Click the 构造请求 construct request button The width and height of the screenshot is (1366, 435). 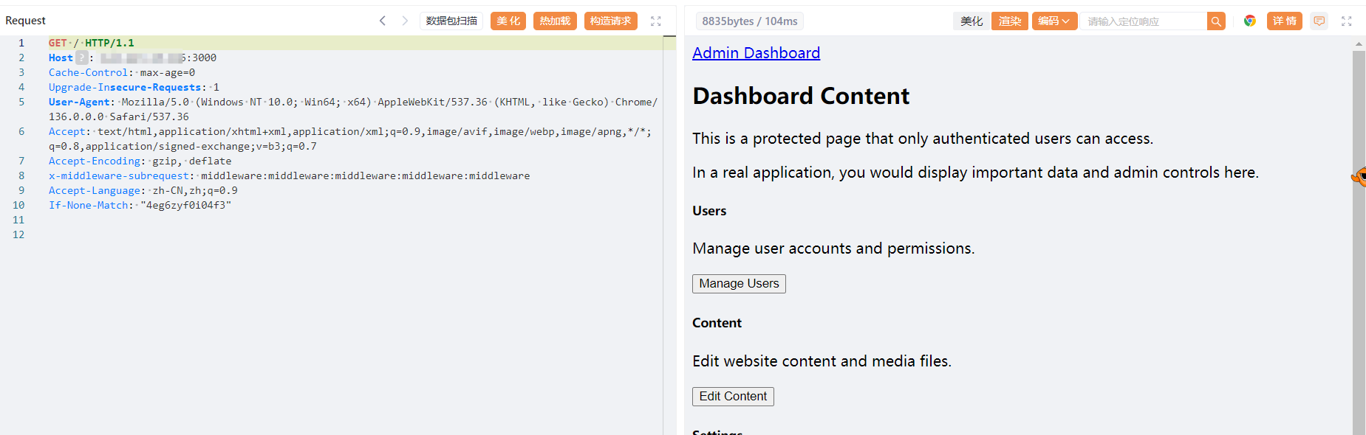[x=610, y=21]
